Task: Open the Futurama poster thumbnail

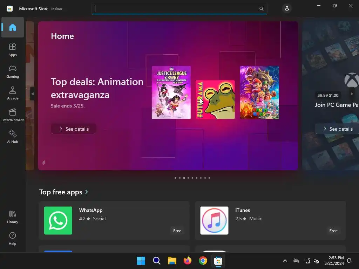Action: [215, 99]
